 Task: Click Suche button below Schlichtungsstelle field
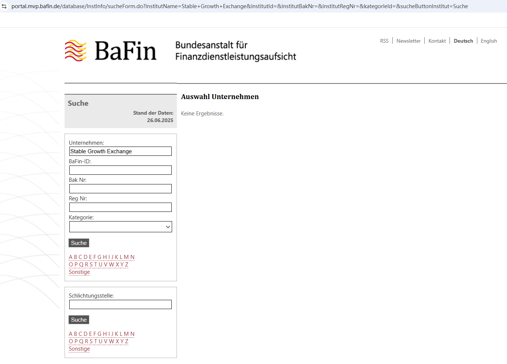click(x=79, y=320)
